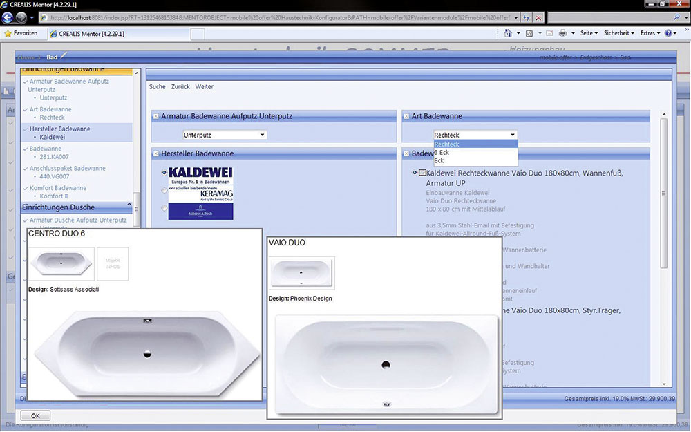Image resolution: width=691 pixels, height=432 pixels.
Task: Select Komfort Badewanne in the sidebar
Action: (58, 188)
